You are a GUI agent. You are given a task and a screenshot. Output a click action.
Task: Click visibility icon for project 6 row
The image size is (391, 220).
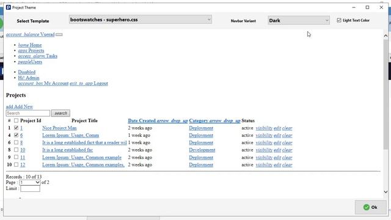pyautogui.click(x=264, y=136)
